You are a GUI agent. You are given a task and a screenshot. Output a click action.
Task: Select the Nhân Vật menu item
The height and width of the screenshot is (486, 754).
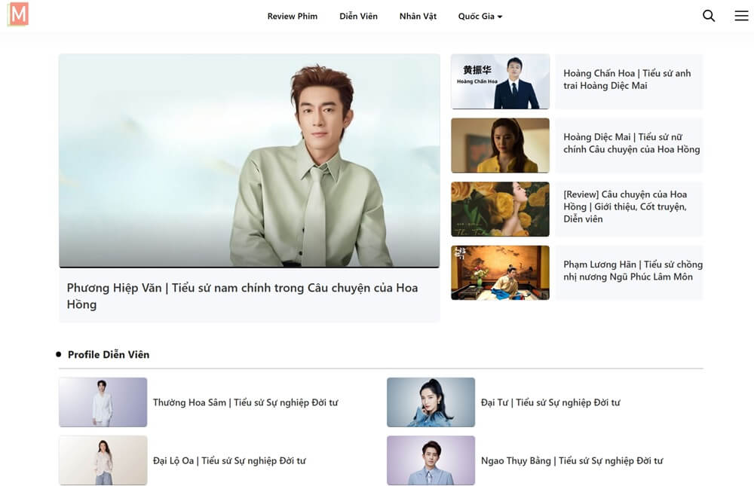click(418, 17)
